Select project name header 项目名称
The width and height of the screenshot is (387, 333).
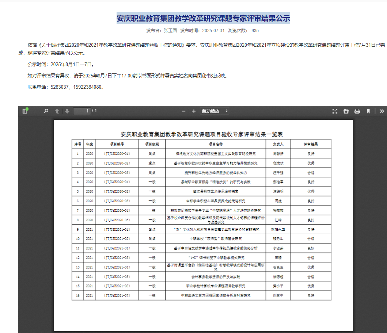pyautogui.click(x=216, y=144)
